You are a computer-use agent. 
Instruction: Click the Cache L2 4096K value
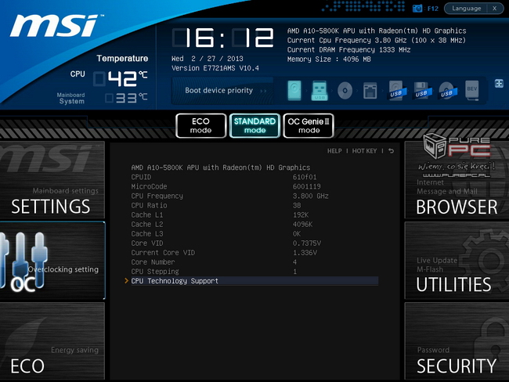click(x=302, y=224)
